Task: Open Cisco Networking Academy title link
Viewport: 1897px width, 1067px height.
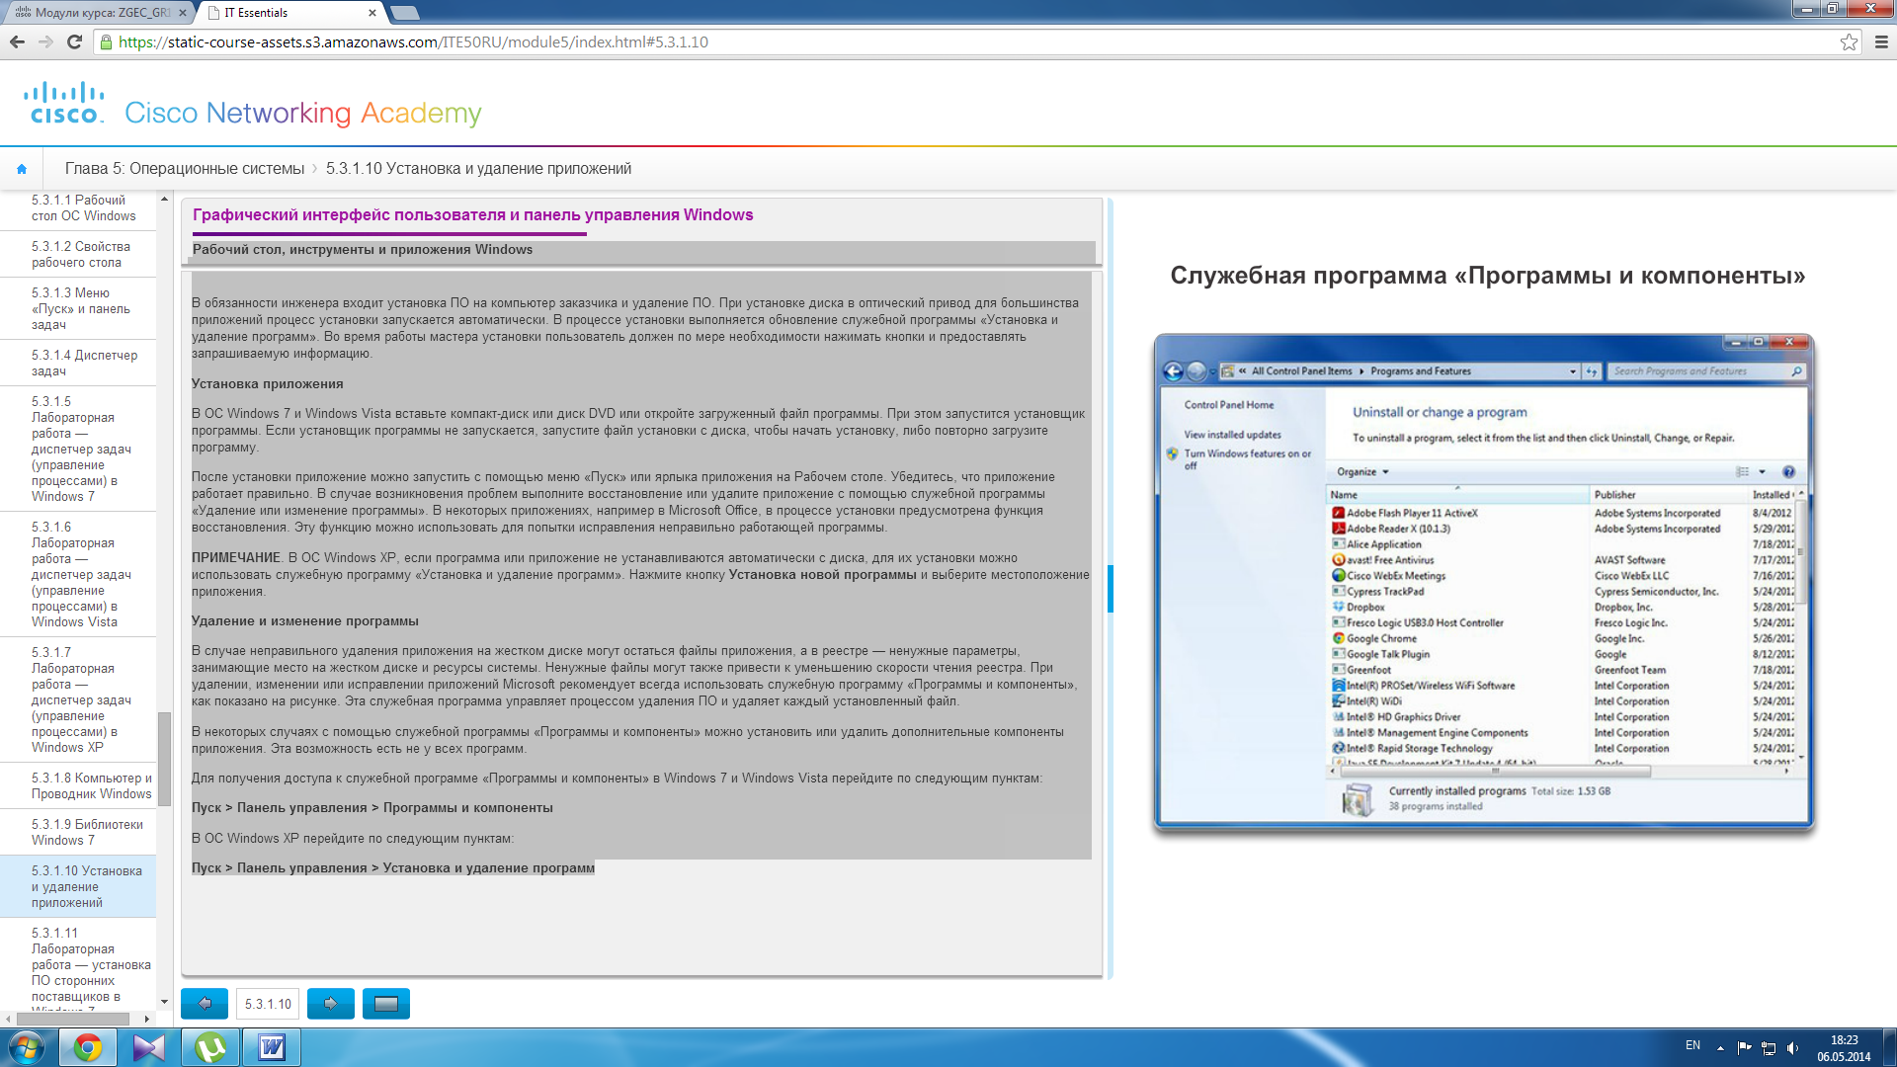Action: click(x=303, y=113)
